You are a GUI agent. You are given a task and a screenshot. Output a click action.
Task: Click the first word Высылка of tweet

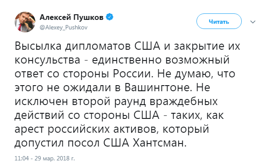click(38, 46)
